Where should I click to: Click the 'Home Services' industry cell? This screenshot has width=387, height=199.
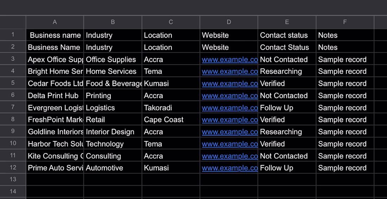coord(113,71)
